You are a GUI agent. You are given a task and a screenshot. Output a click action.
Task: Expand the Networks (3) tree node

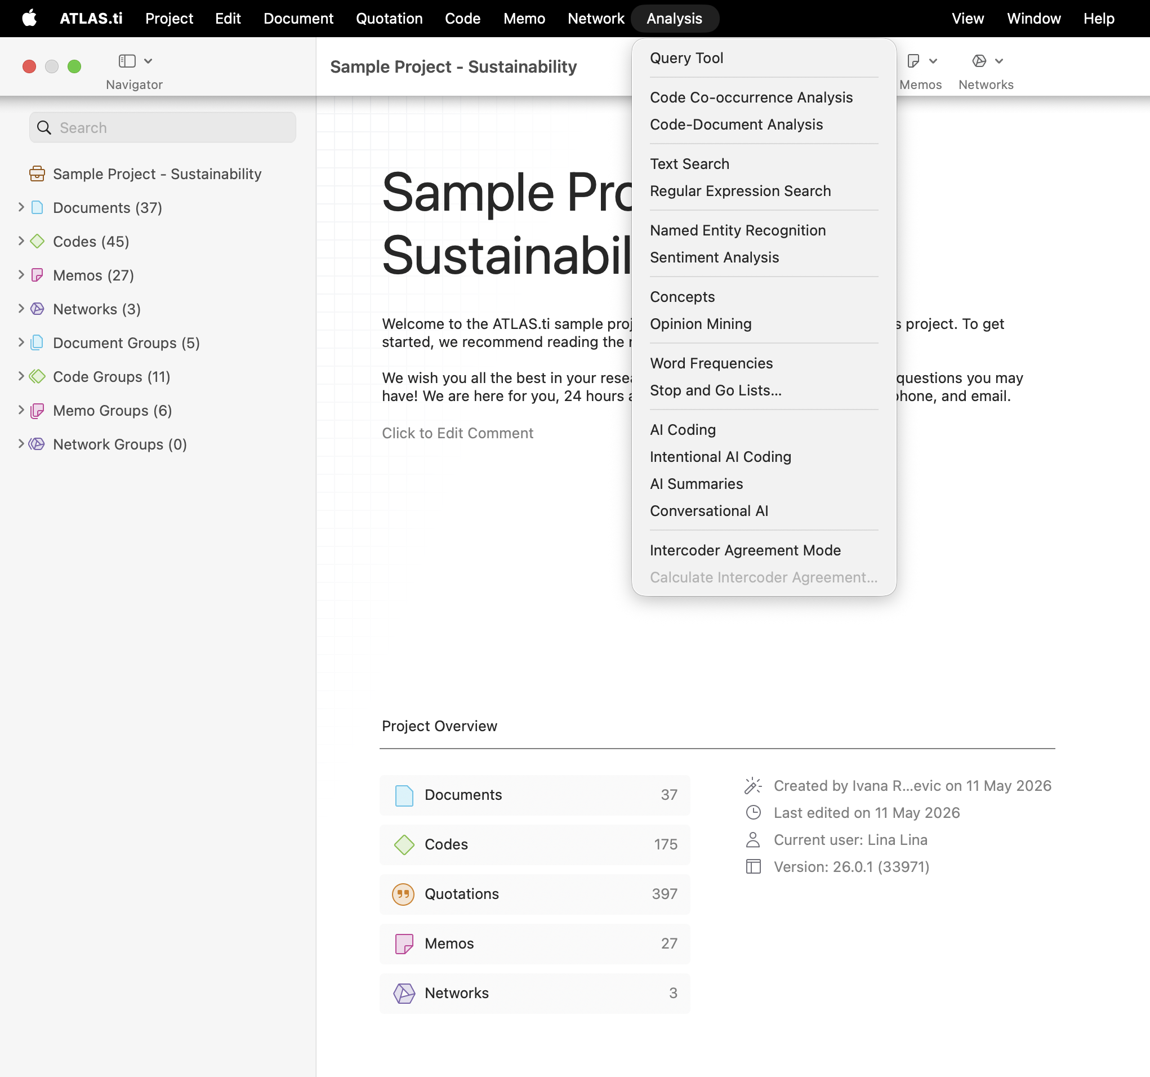[x=21, y=309]
